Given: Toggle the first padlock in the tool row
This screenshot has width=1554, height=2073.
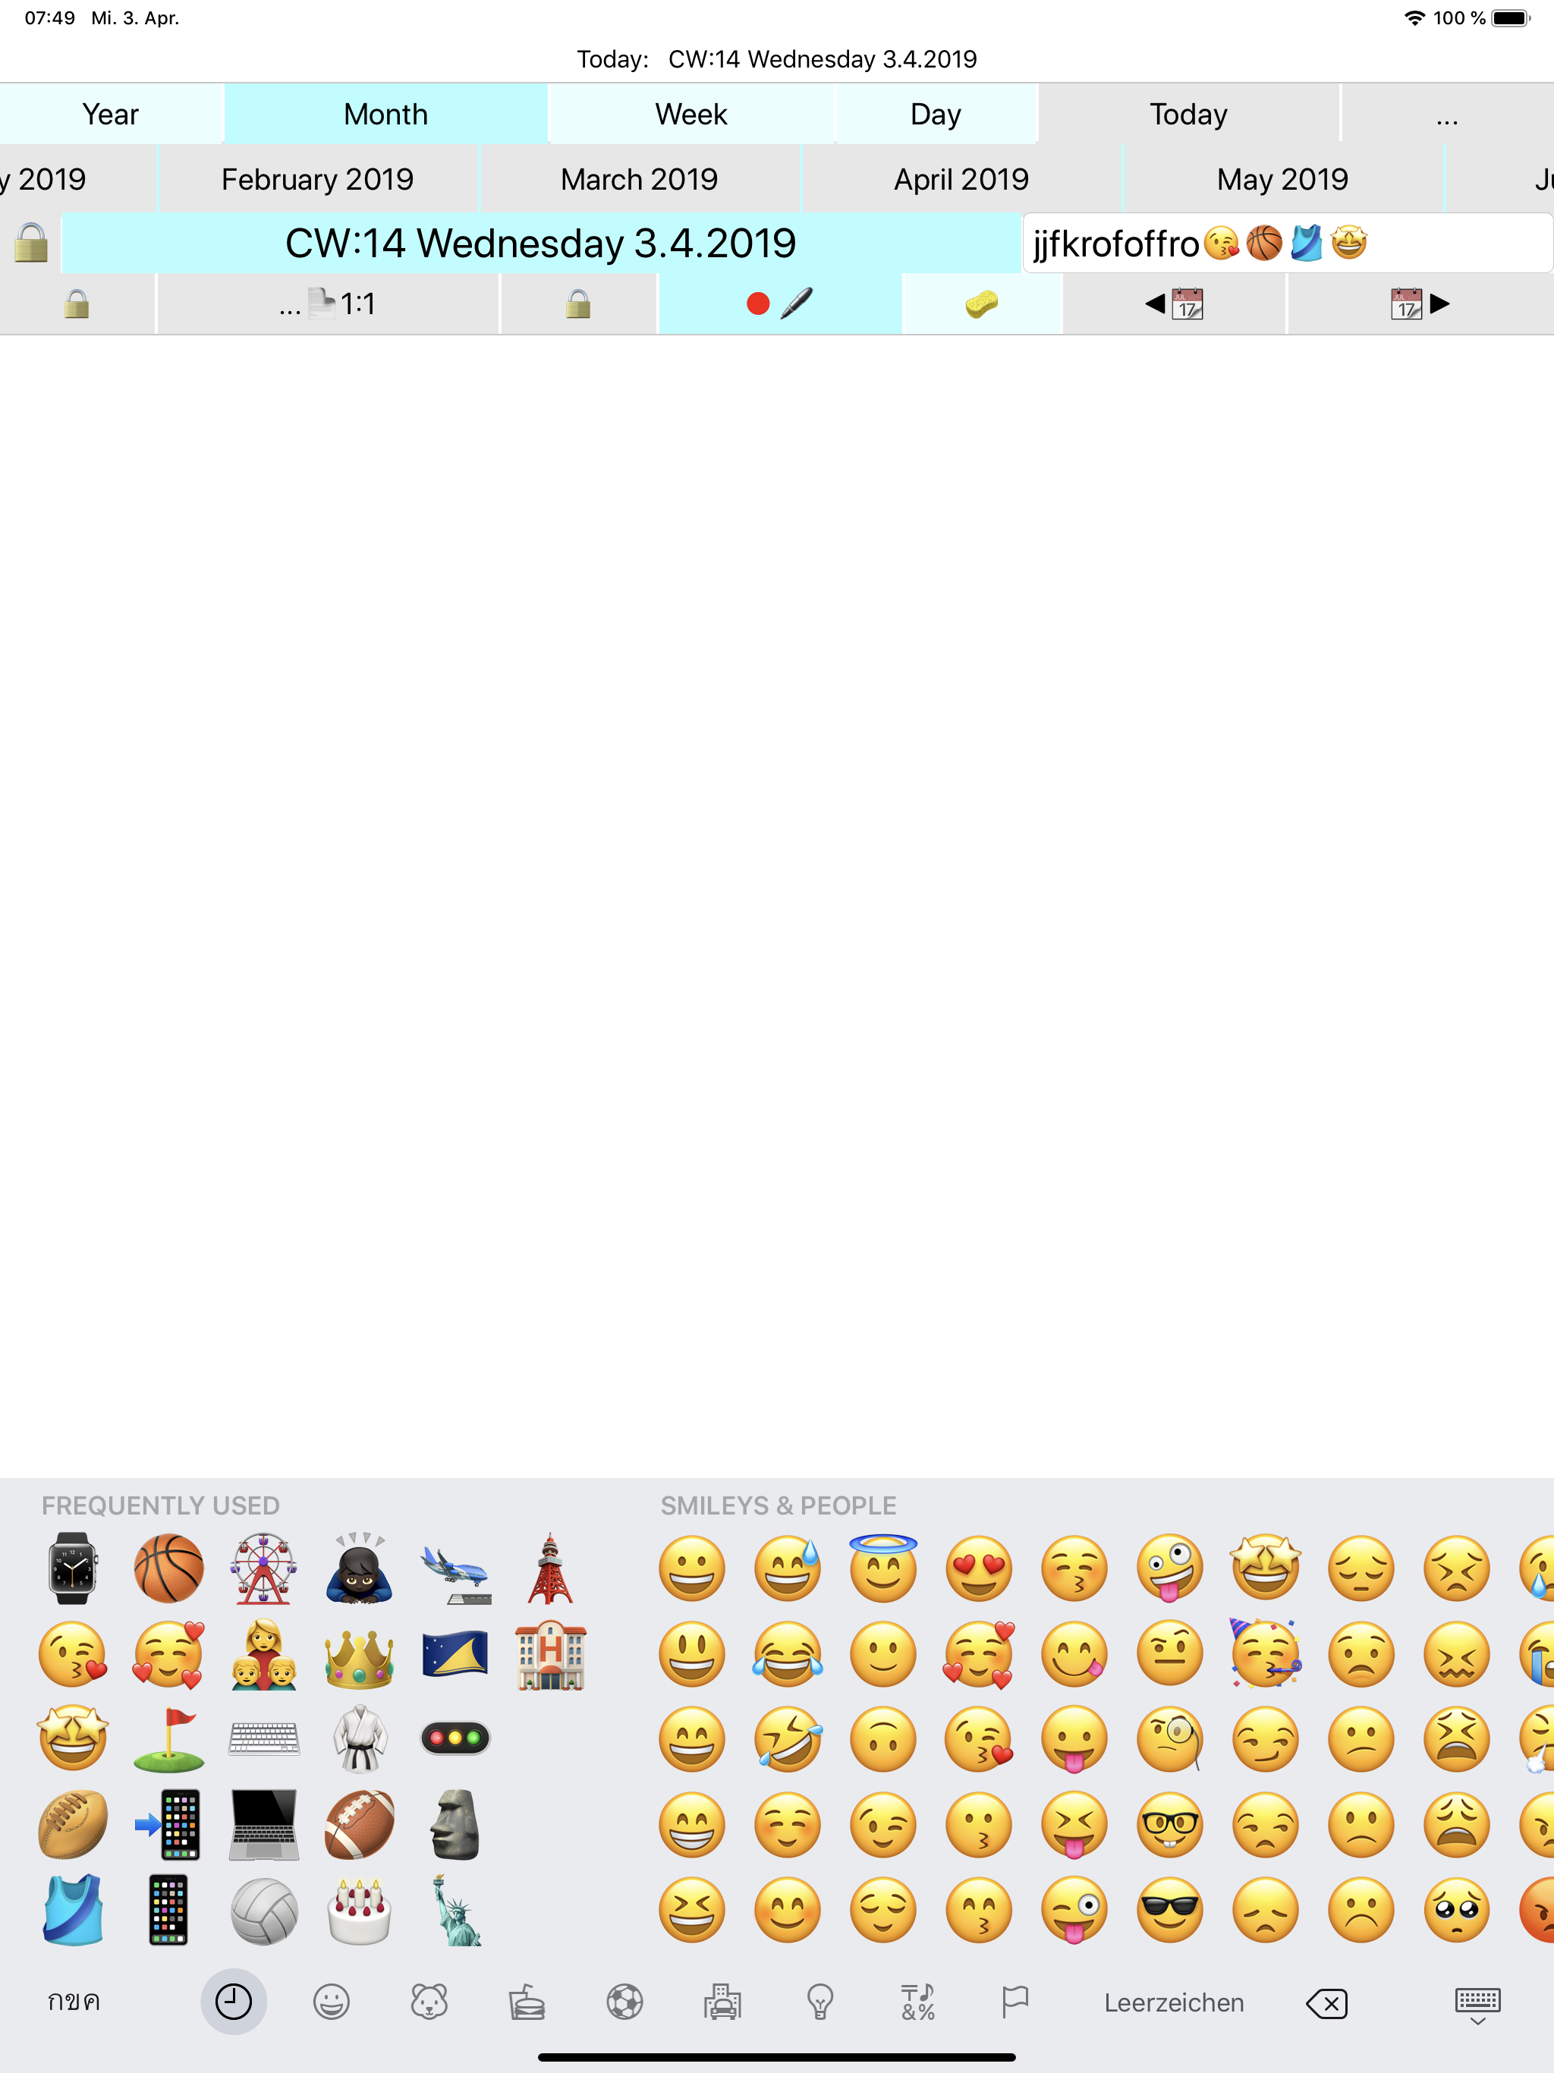Looking at the screenshot, I should (x=77, y=304).
